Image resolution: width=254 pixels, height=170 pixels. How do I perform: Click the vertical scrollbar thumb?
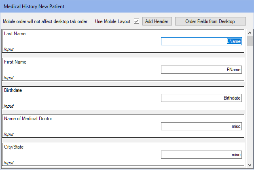click(250, 41)
